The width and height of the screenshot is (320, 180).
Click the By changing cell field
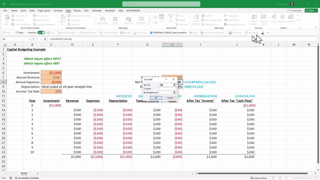point(166,92)
